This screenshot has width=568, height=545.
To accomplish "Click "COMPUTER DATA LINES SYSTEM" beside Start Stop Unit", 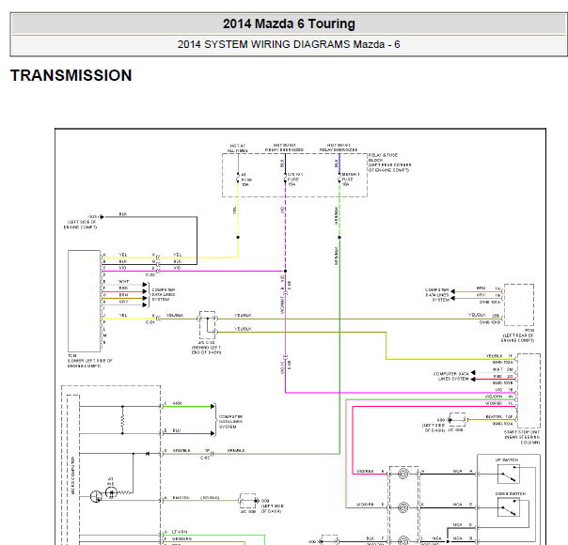I will pyautogui.click(x=451, y=377).
